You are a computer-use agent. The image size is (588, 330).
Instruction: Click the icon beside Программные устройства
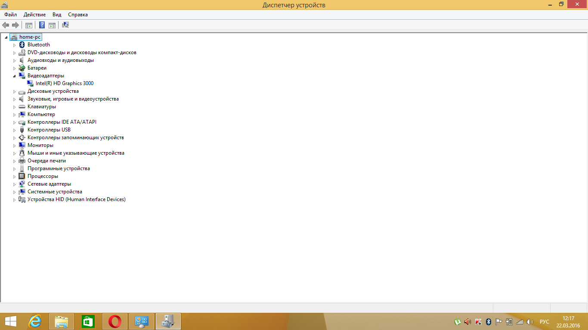click(22, 168)
